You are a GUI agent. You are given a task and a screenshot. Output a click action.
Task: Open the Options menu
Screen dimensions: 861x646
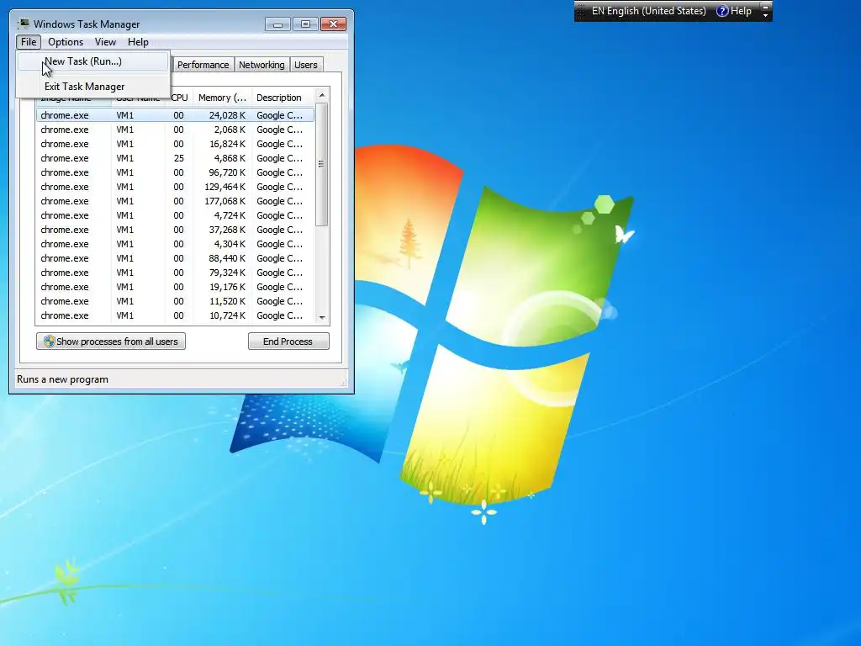click(66, 42)
